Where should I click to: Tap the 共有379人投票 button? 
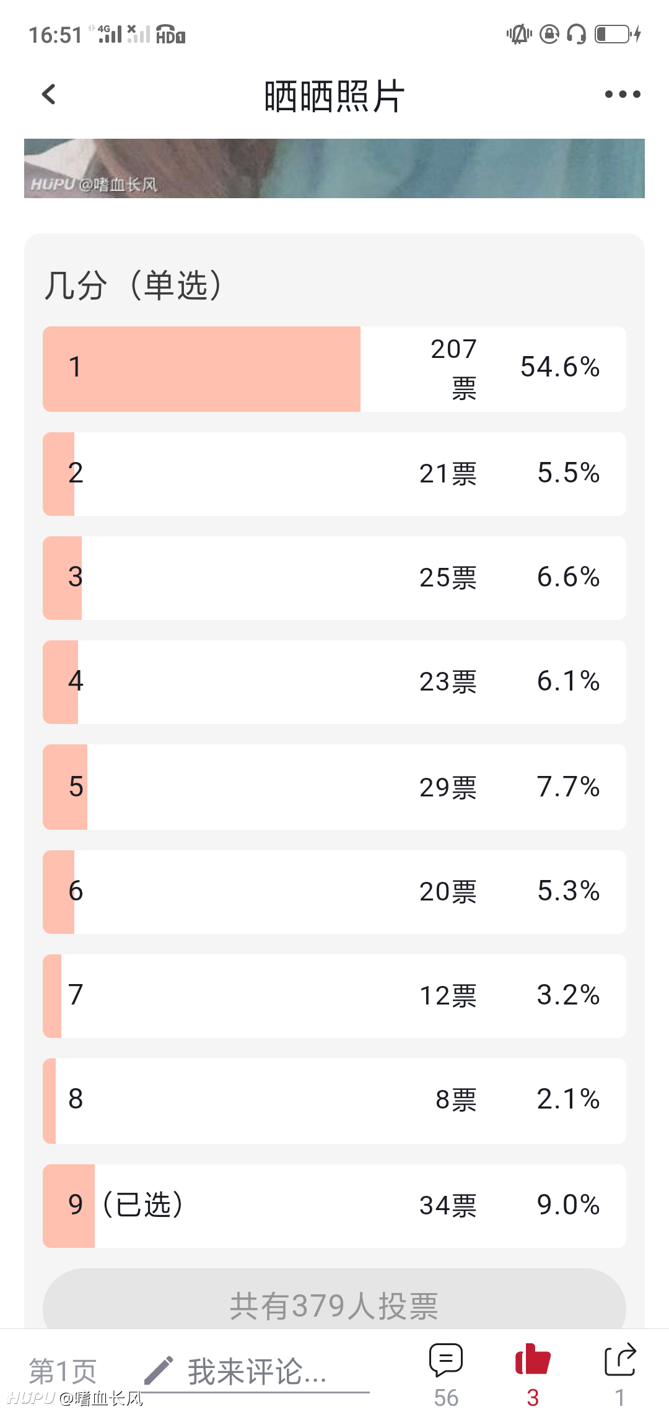tap(334, 1305)
